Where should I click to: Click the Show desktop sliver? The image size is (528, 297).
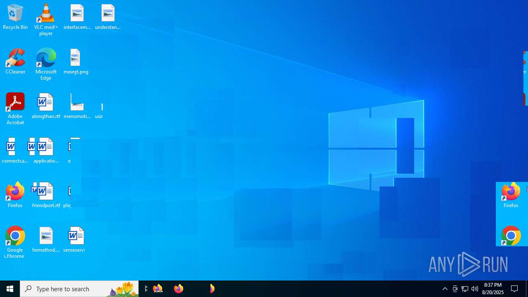pyautogui.click(x=527, y=289)
